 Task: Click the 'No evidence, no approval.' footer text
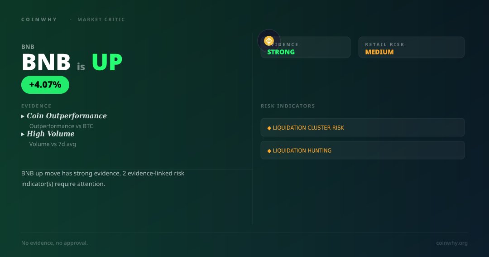coord(55,243)
